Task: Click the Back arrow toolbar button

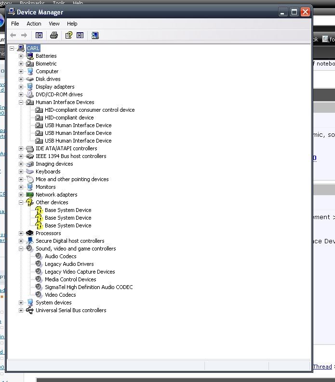Action: point(13,35)
